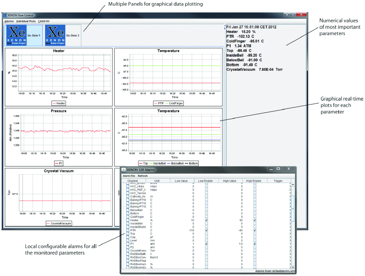Click Alarm File in the alarms window
The image size is (365, 276).
(129, 176)
